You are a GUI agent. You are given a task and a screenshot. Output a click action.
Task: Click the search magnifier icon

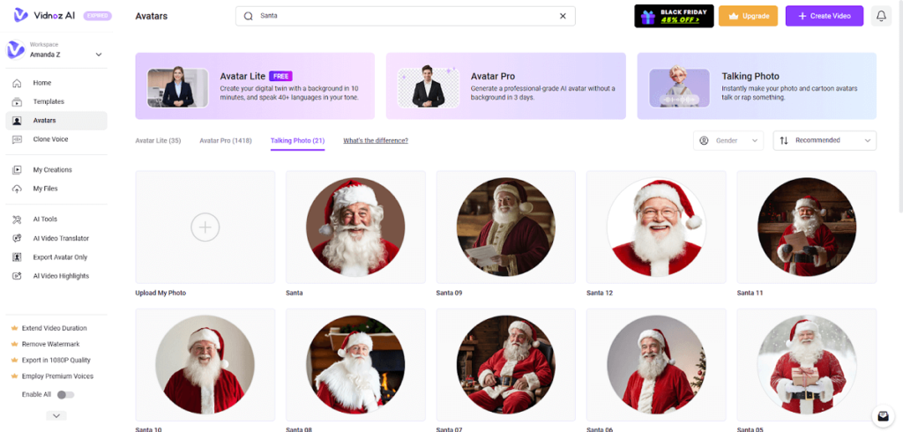pyautogui.click(x=248, y=16)
